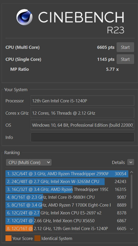Select the Core i9-9880H ranking row
The image size is (138, 246).
(x=67, y=197)
